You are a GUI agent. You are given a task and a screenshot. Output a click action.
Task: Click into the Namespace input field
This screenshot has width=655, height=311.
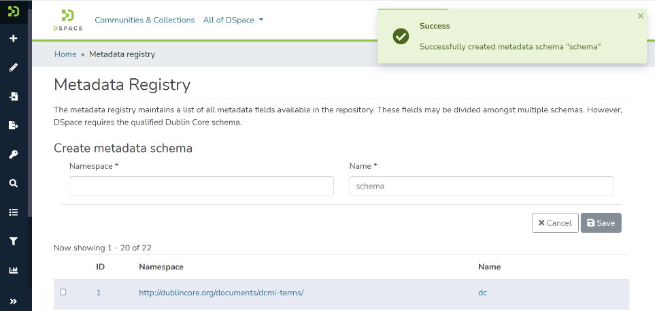click(201, 186)
